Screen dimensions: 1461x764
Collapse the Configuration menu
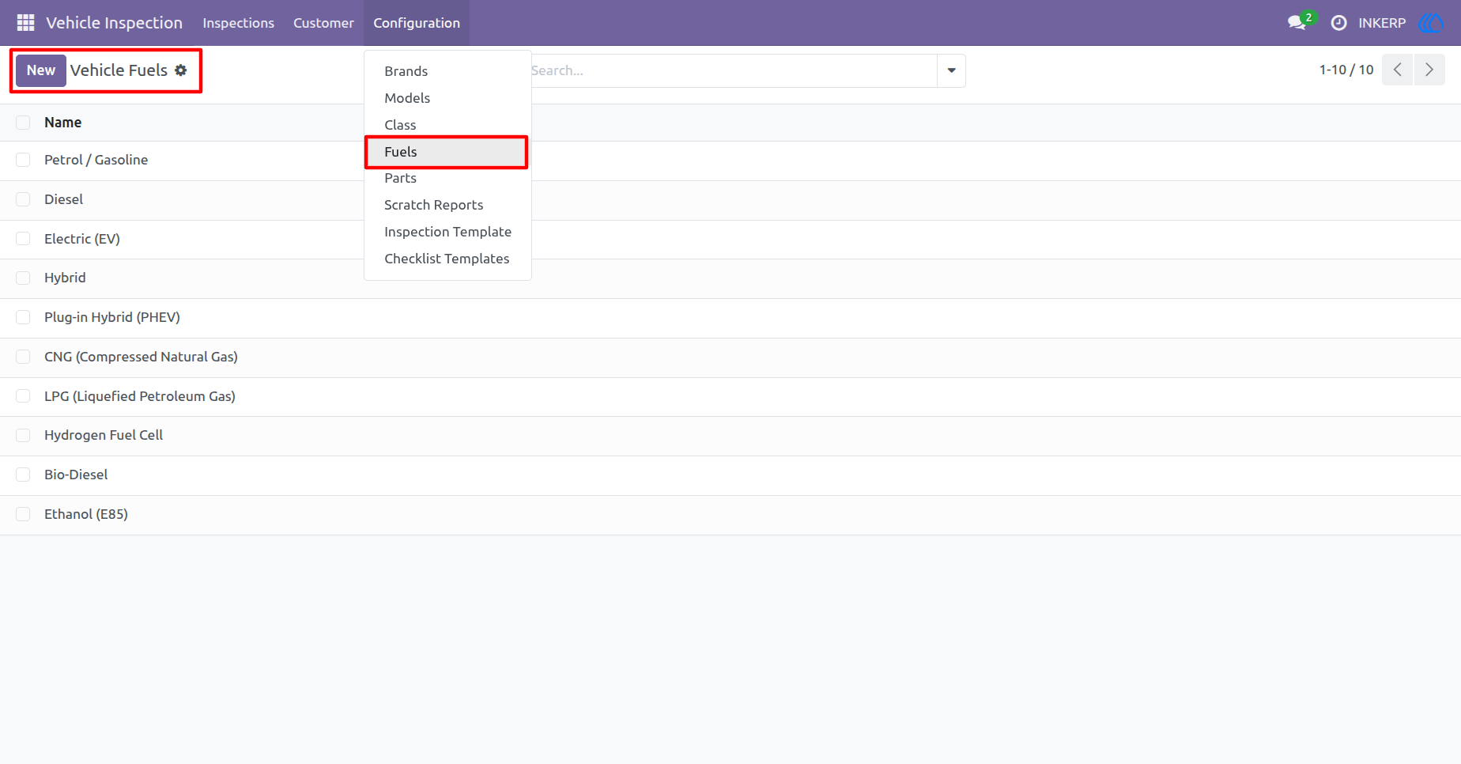[417, 23]
